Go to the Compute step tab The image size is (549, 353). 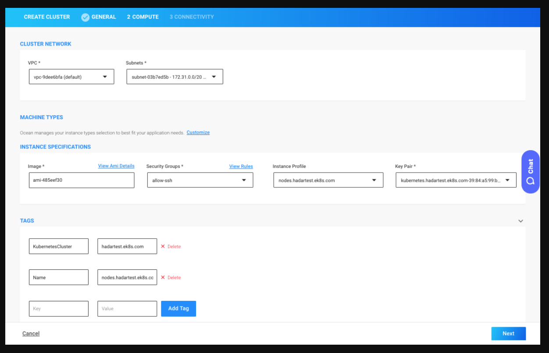click(x=143, y=17)
